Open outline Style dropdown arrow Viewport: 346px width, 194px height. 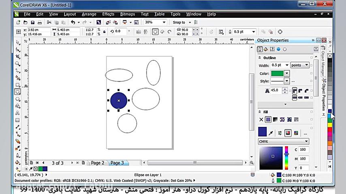point(286,81)
